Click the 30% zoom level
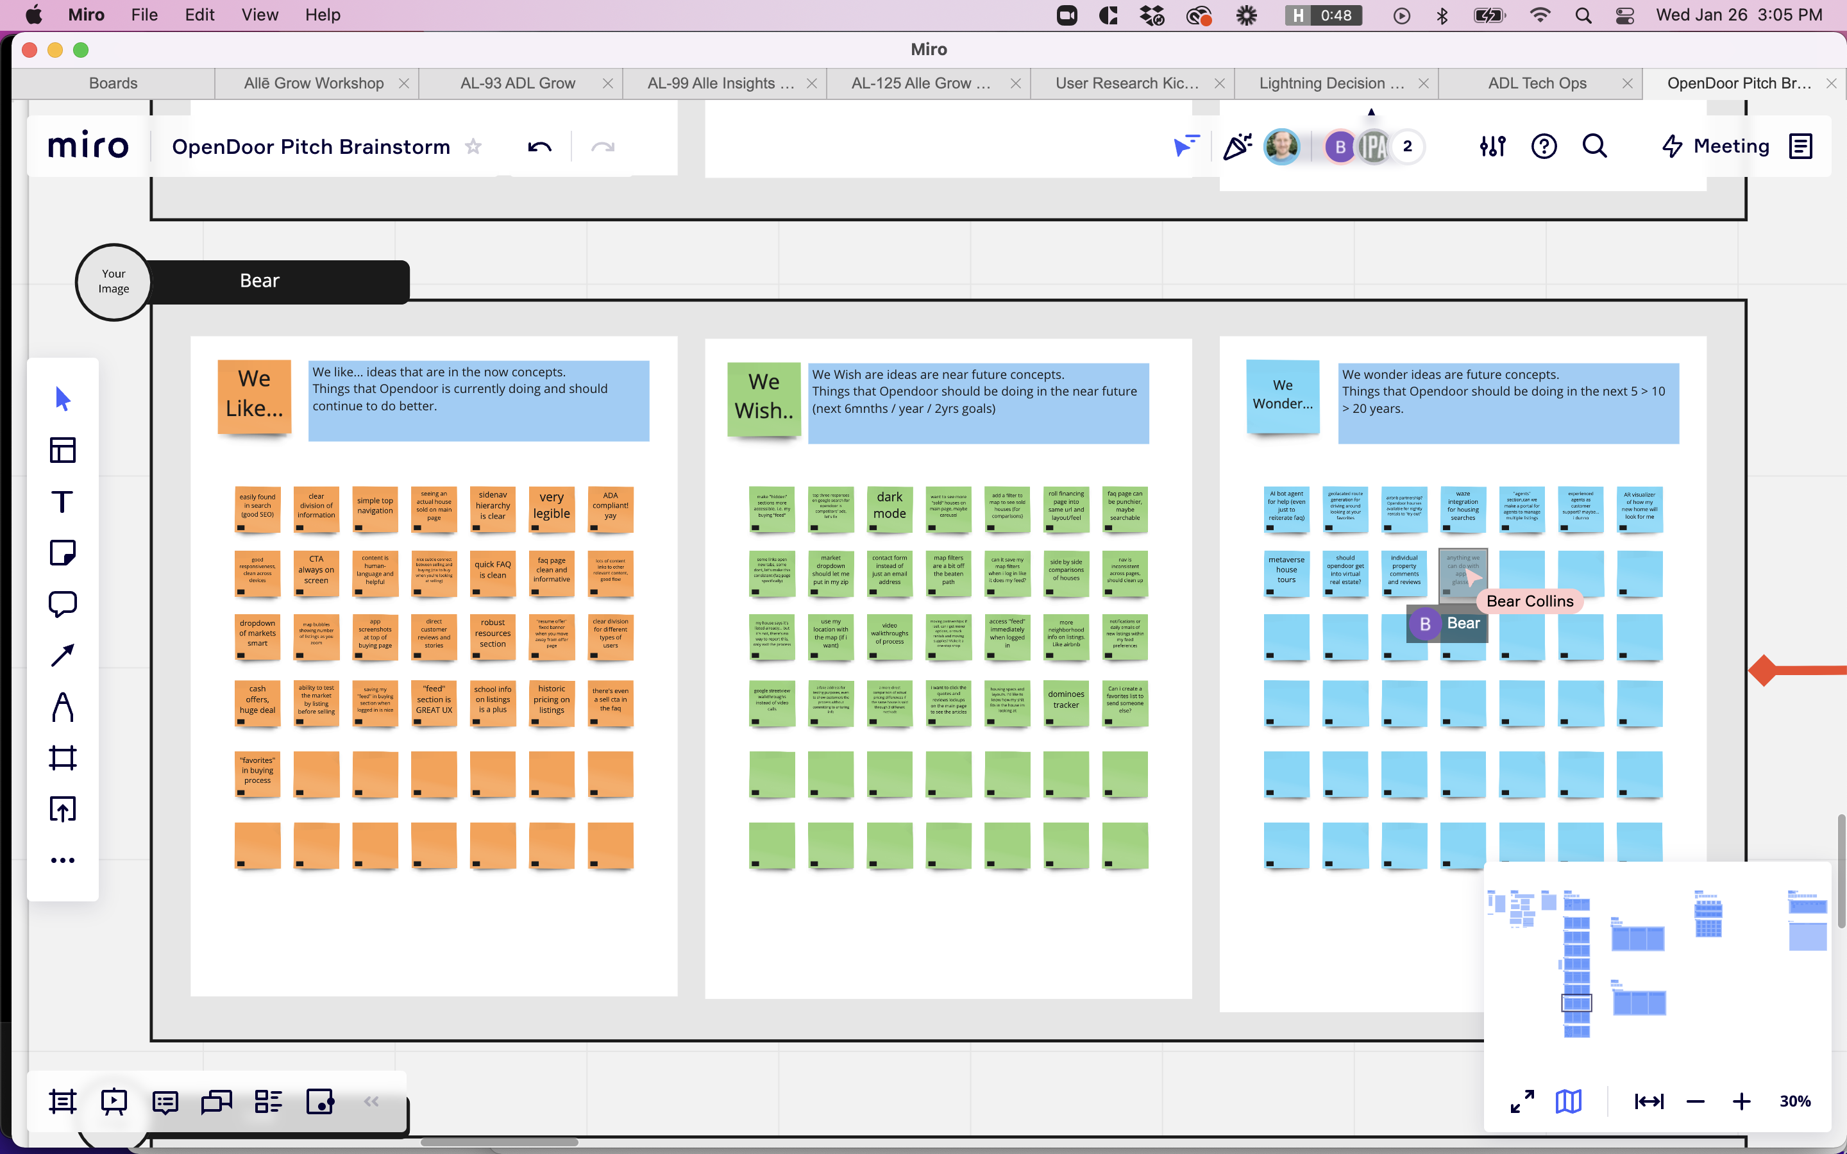The height and width of the screenshot is (1154, 1847). [x=1795, y=1101]
